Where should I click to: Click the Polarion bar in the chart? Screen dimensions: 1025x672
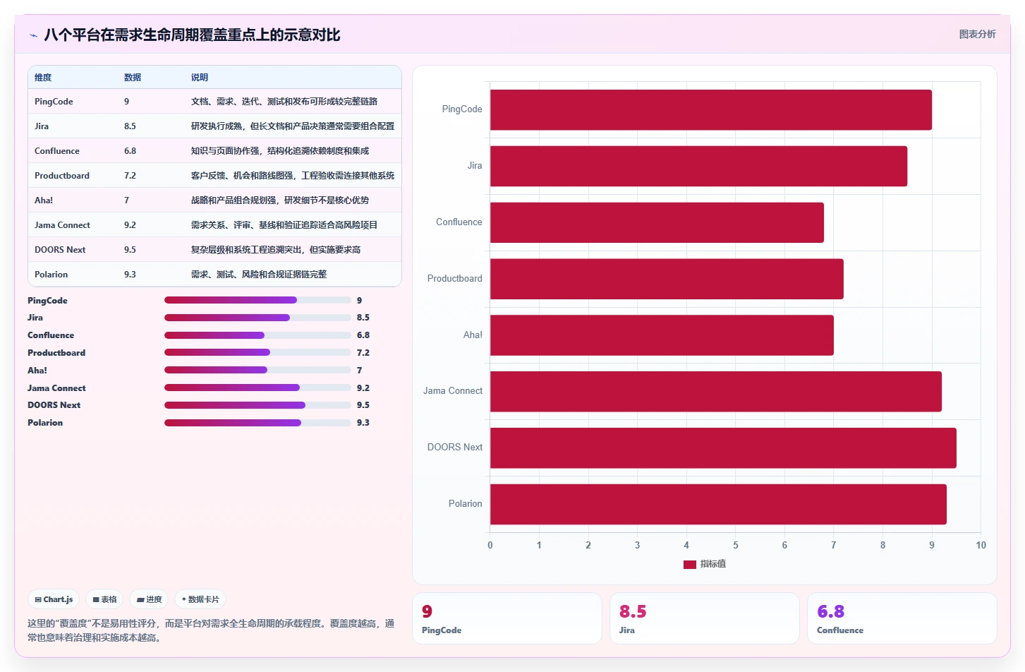(x=718, y=504)
